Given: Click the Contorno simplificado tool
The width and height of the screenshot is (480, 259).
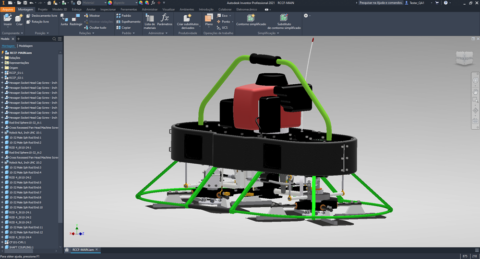Looking at the screenshot, I should 251,20.
